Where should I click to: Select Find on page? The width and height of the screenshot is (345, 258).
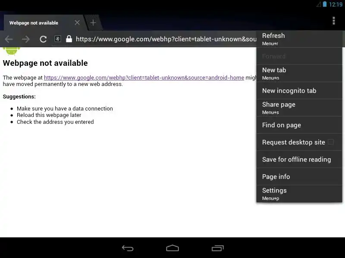(299, 125)
